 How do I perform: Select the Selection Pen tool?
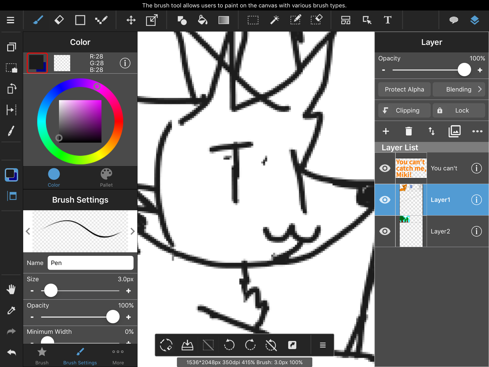coord(295,20)
